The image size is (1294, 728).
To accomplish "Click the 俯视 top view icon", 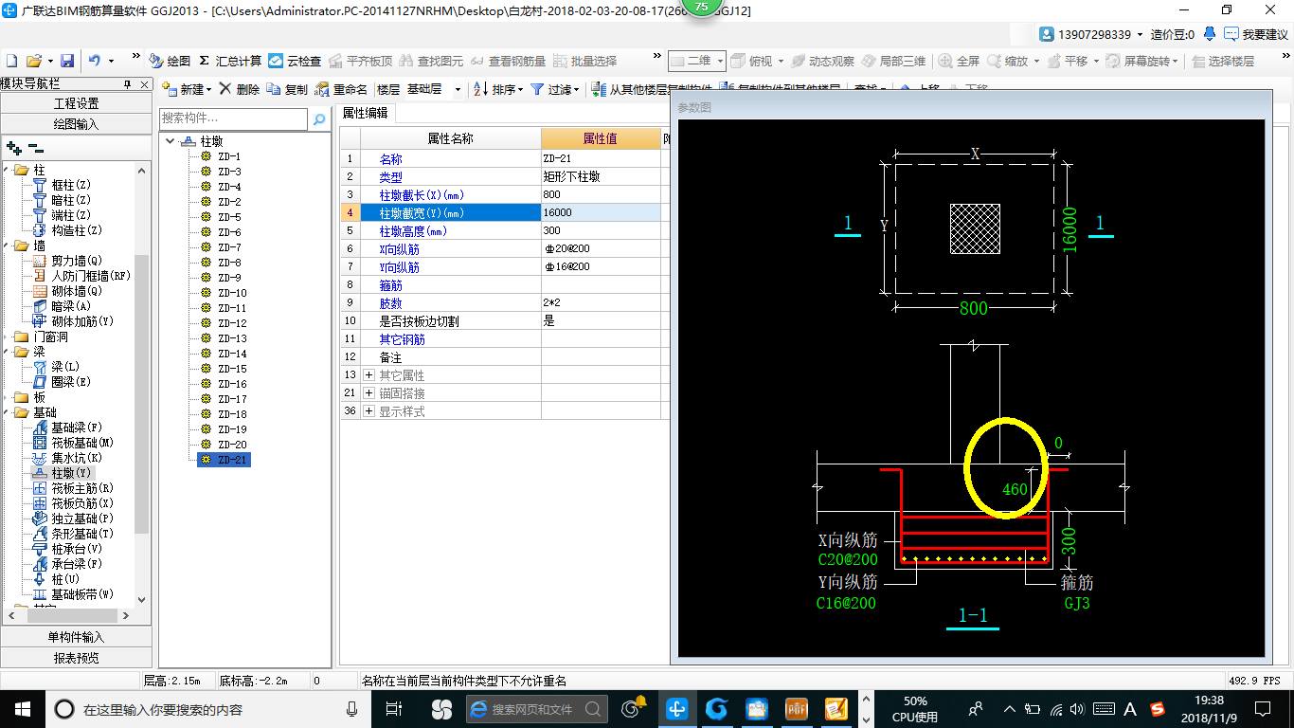I will tap(739, 61).
